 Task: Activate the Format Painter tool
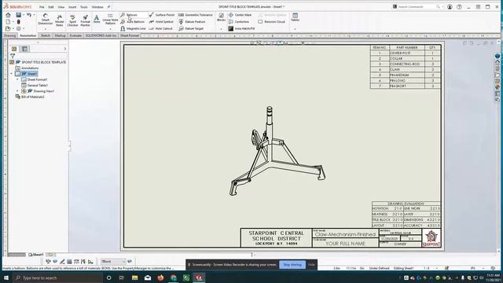tap(85, 20)
